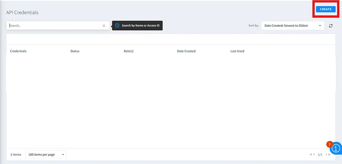Click the Role(s) column header
The height and width of the screenshot is (164, 342).
click(x=129, y=51)
